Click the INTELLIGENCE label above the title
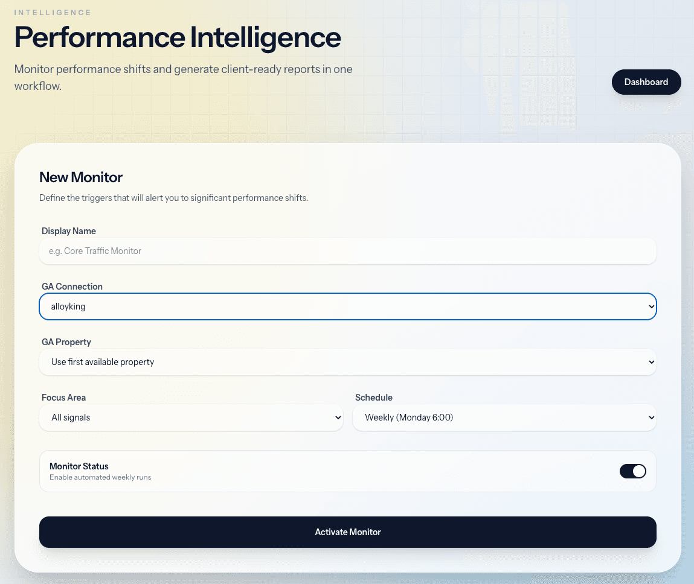The image size is (694, 584). click(53, 12)
